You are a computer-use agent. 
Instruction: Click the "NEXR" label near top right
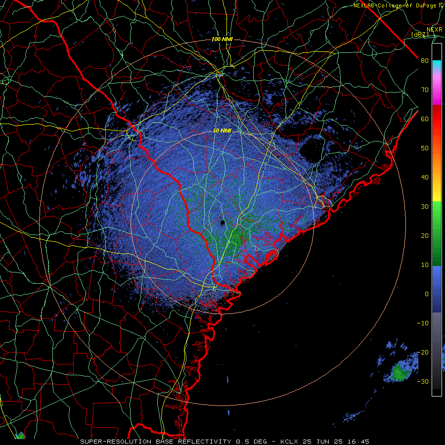[x=435, y=30]
